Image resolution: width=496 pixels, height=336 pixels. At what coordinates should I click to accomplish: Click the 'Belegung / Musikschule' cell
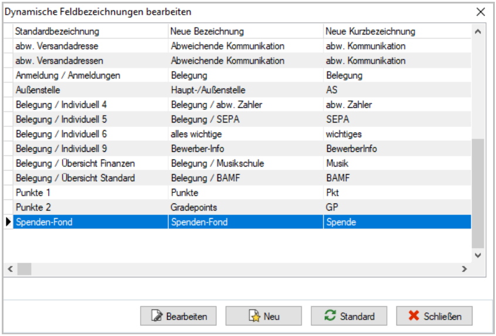click(246, 163)
